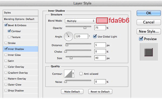Image resolution: width=162 pixels, height=99 pixels.
Task: Select the Drop Shadow row label
Action: pyautogui.click(x=16, y=91)
